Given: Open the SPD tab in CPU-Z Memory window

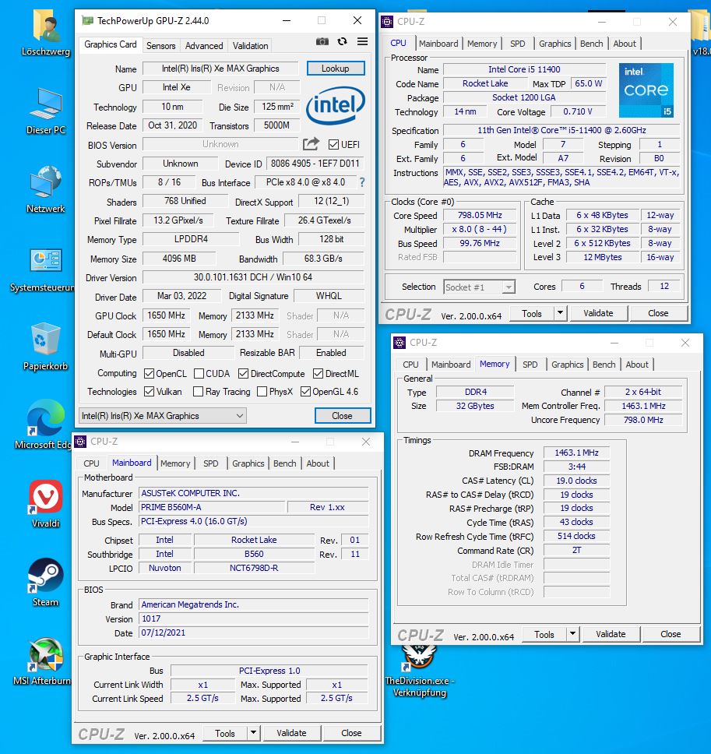Looking at the screenshot, I should (x=530, y=365).
